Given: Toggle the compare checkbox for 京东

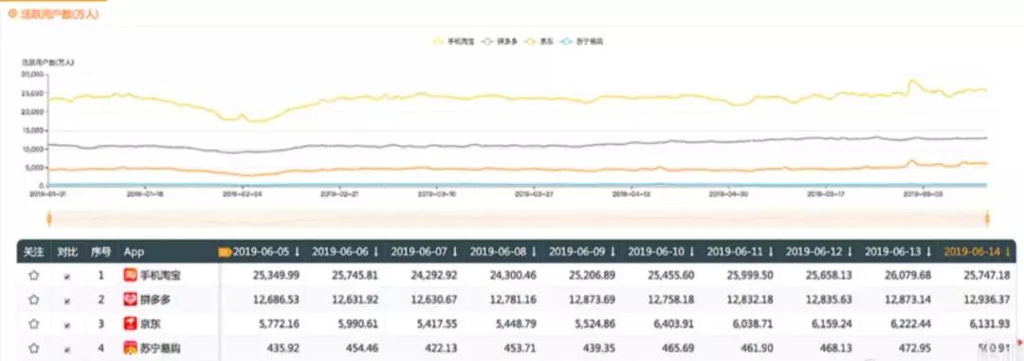Looking at the screenshot, I should (x=66, y=325).
